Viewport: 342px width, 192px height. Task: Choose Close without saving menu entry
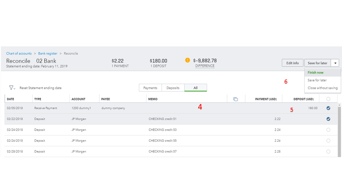pos(322,88)
